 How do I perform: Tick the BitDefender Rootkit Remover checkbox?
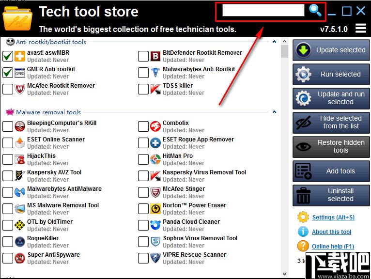coord(143,56)
